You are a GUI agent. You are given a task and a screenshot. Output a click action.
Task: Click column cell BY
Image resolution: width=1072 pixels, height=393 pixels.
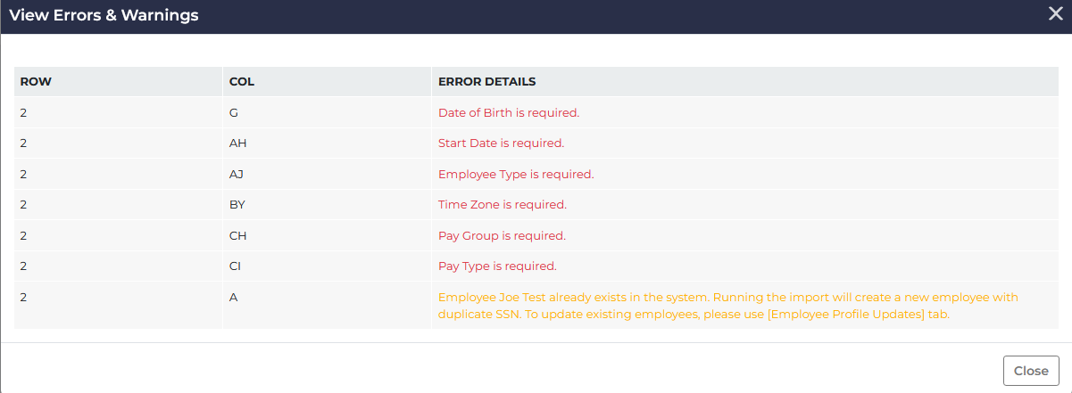tap(237, 205)
